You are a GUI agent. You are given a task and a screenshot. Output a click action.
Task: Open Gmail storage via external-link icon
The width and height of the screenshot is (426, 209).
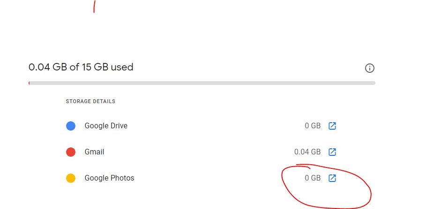pyautogui.click(x=332, y=152)
